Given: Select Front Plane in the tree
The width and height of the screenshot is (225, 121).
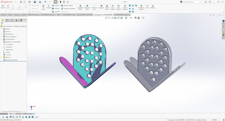Looking at the screenshot, I should point(9,44).
